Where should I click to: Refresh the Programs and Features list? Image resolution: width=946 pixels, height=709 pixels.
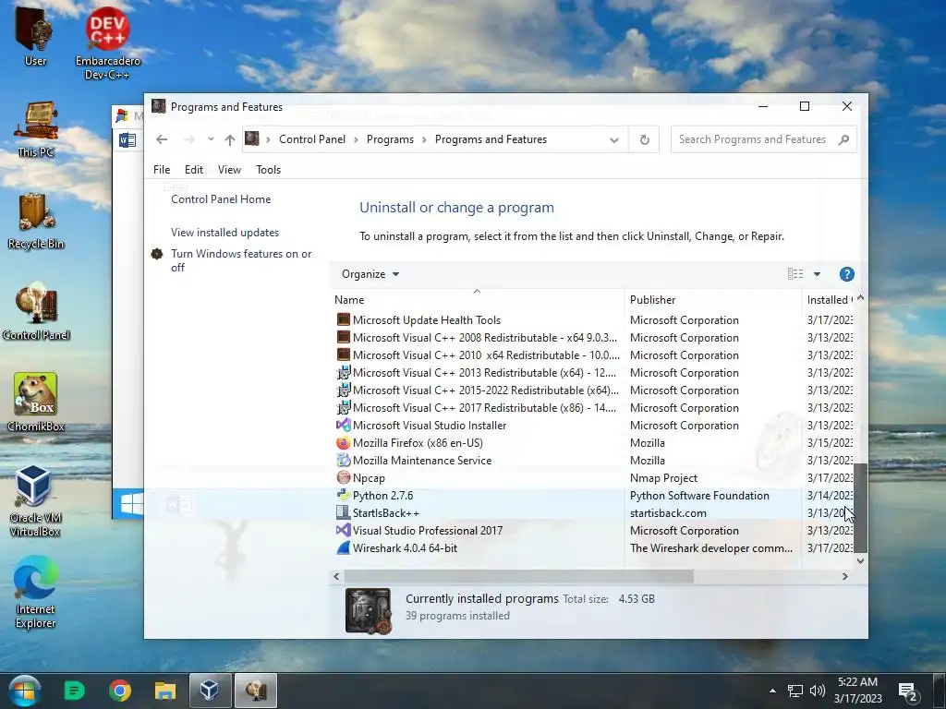[x=644, y=140]
